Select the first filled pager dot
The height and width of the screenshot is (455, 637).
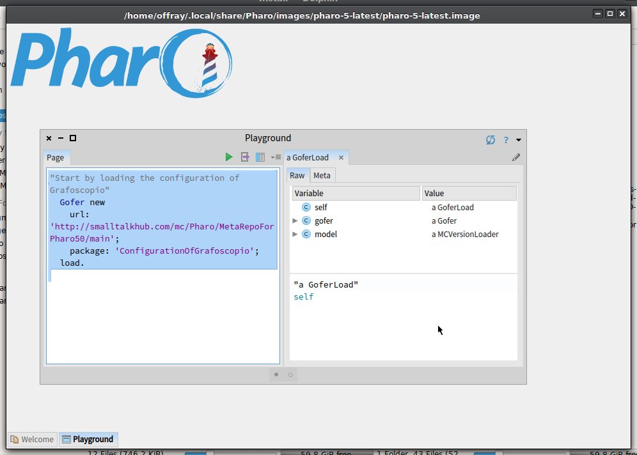point(276,374)
